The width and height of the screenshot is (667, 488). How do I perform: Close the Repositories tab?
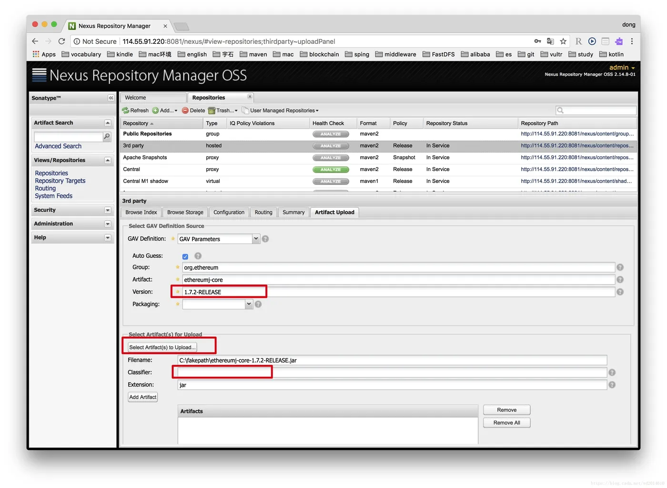(x=250, y=97)
